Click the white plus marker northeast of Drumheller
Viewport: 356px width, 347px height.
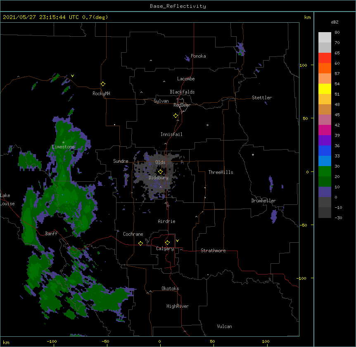click(253, 155)
